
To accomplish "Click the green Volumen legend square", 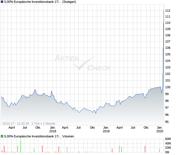I will (x=2, y=136).
